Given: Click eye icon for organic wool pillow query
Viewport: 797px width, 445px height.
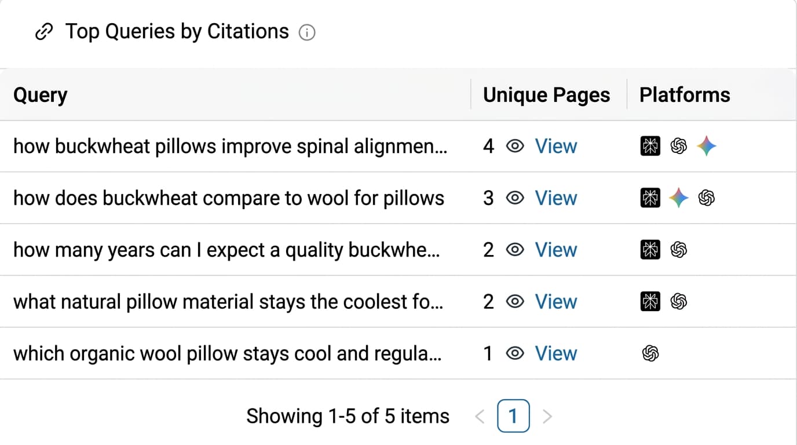Looking at the screenshot, I should click(515, 353).
